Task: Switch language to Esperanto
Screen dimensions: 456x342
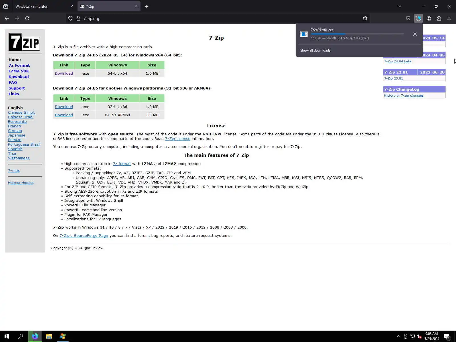Action: point(17,121)
